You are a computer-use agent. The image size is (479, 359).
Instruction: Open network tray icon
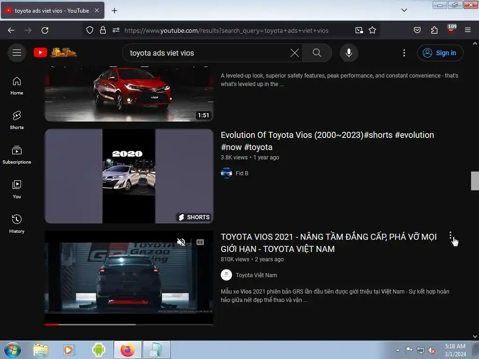[421, 350]
